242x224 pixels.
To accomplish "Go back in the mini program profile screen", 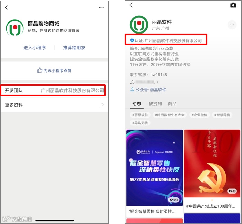I will point(6,7).
